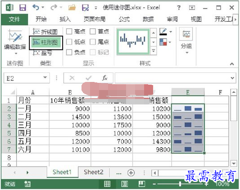Click the Select All corner triangle
Screen dimensions: 240x190
(13, 92)
